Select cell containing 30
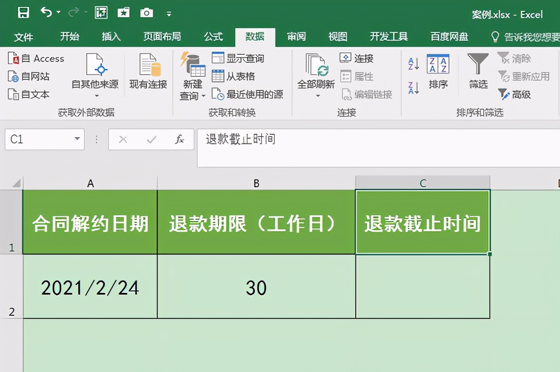This screenshot has height=372, width=560. [x=256, y=287]
